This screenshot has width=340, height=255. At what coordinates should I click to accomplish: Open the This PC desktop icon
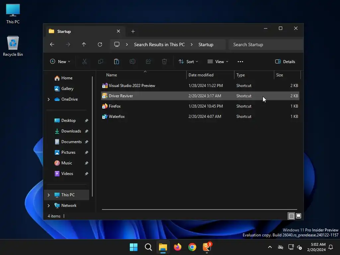[x=13, y=14]
